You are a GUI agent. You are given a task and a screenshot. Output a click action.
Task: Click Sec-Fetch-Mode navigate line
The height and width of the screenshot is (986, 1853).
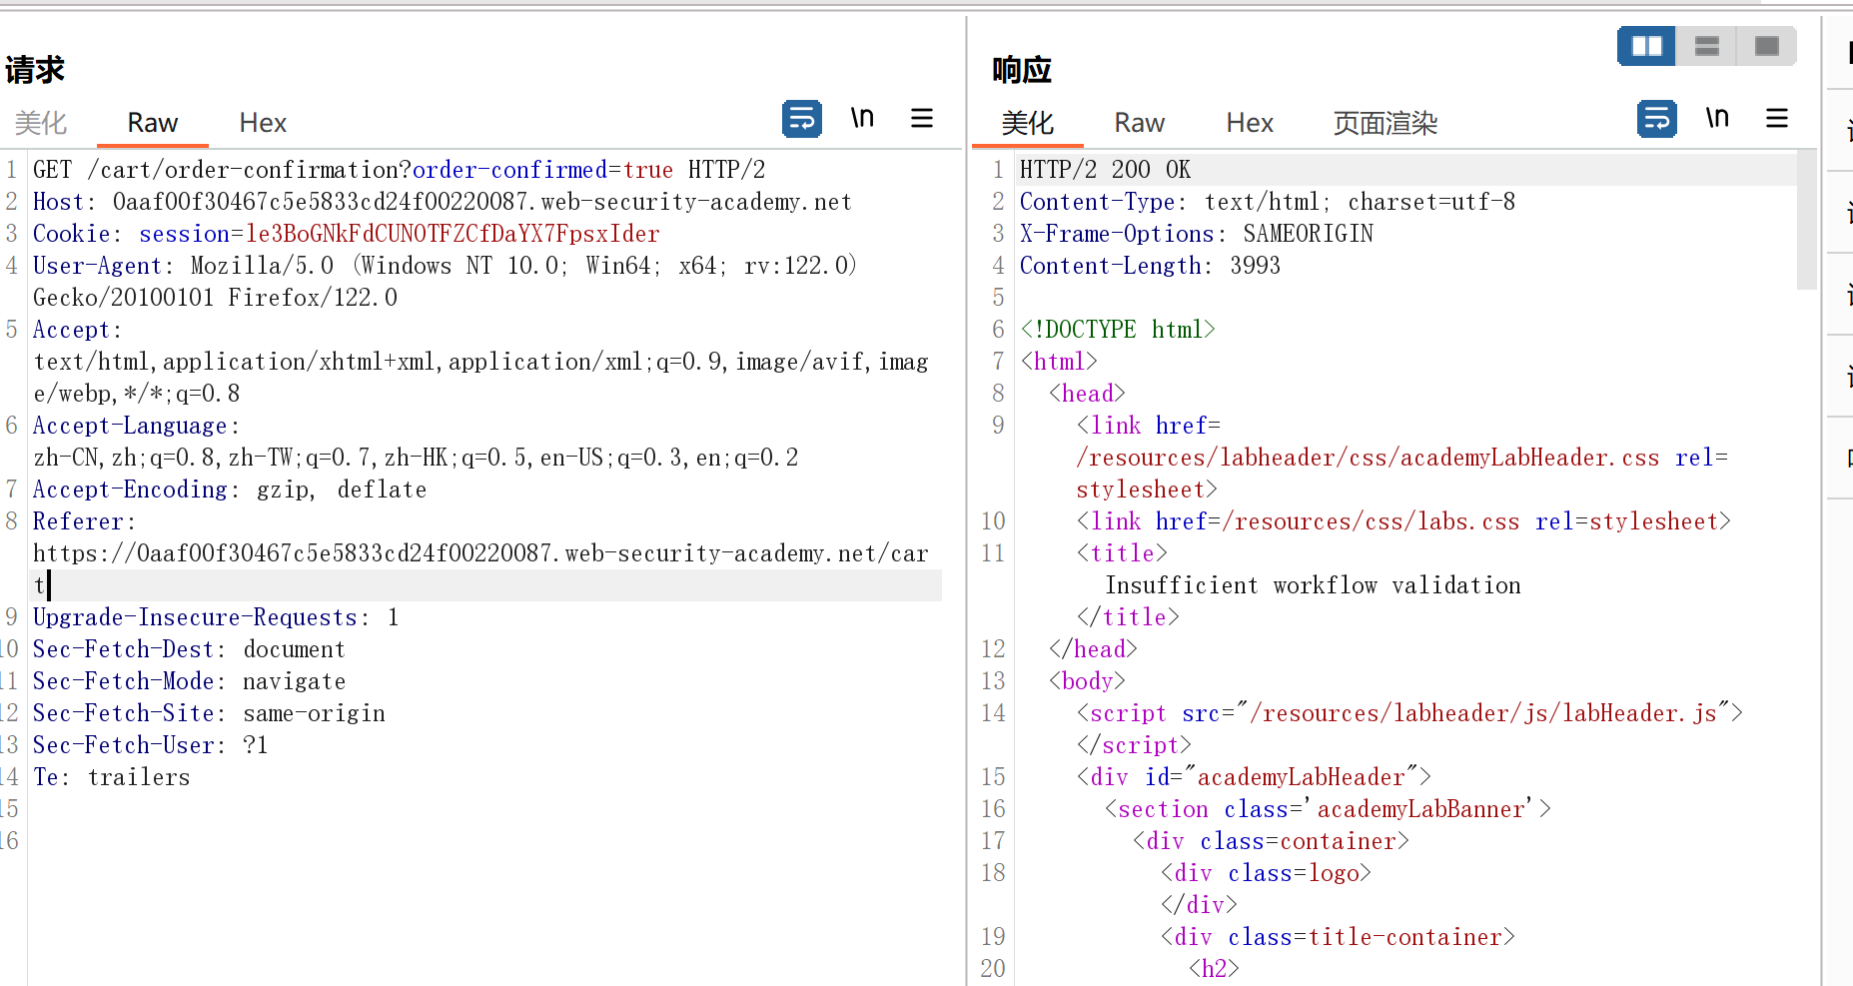click(189, 681)
